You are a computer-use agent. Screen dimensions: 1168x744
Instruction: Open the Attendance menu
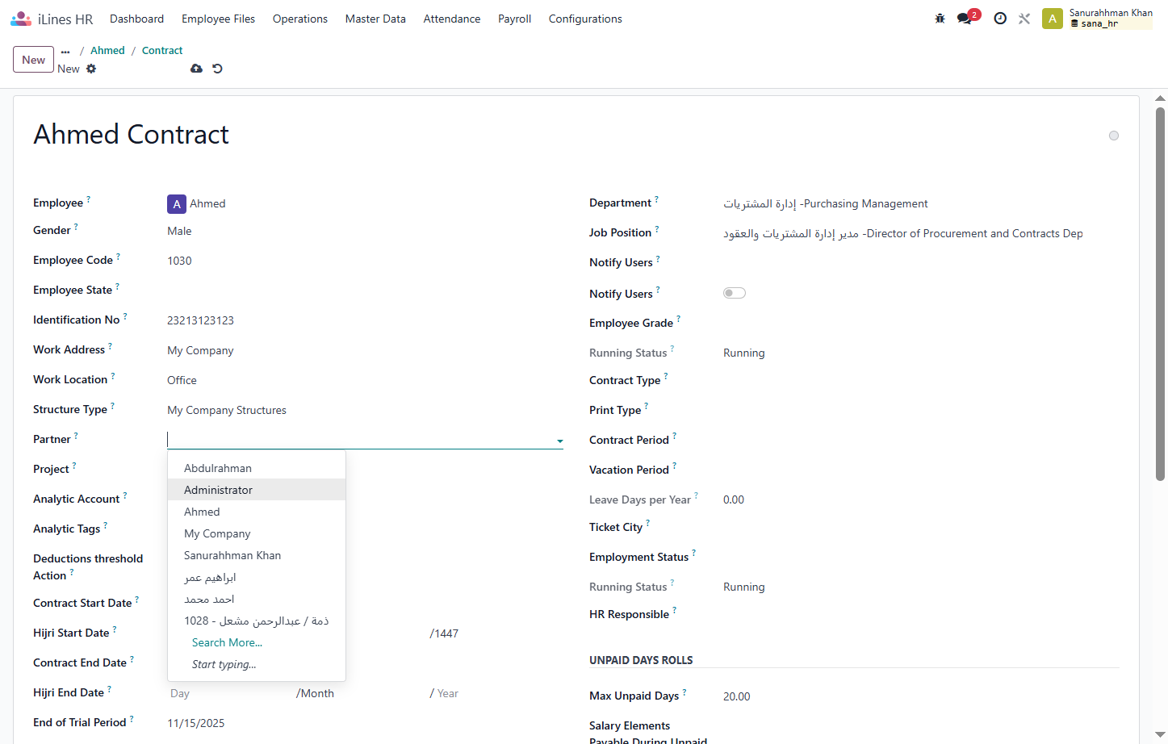click(x=452, y=19)
